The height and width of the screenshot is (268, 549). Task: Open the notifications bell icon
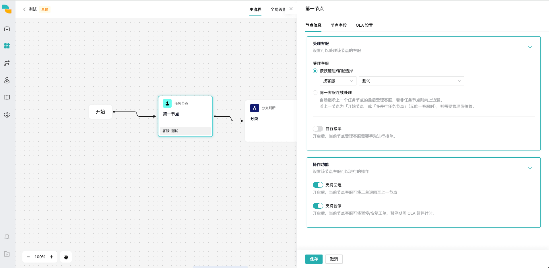pos(7,236)
